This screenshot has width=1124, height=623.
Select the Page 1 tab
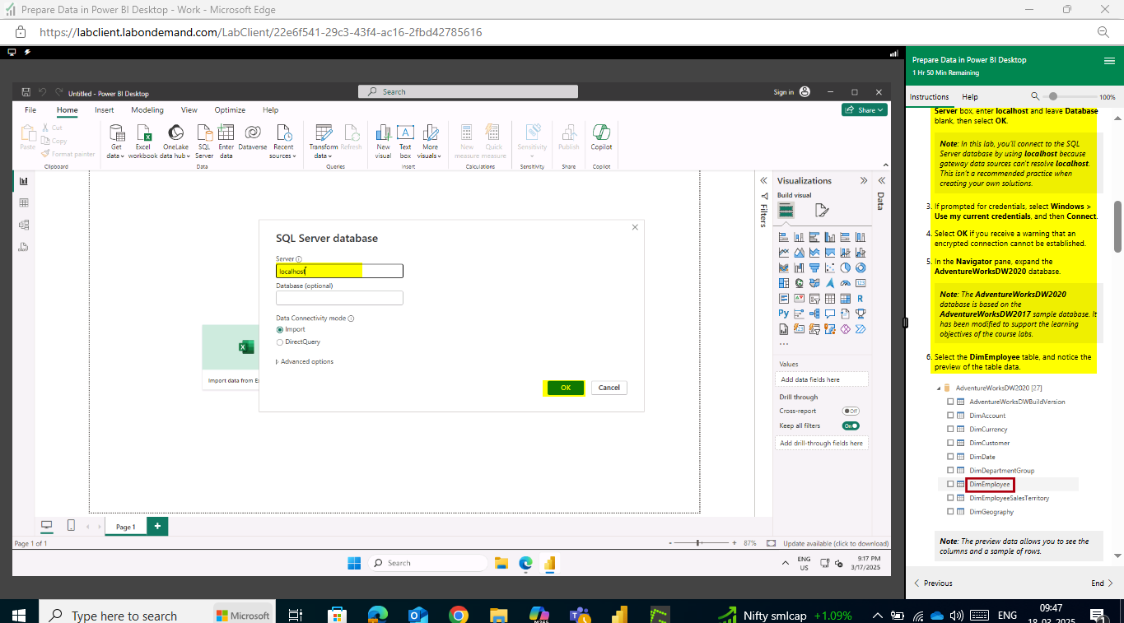pyautogui.click(x=126, y=527)
